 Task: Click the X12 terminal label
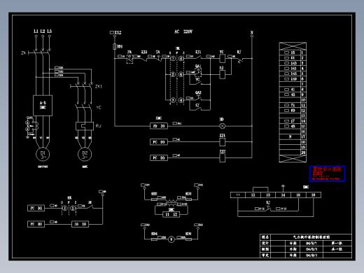coord(118,33)
